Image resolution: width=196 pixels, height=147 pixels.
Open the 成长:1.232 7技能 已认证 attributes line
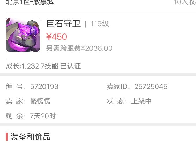(x=43, y=66)
